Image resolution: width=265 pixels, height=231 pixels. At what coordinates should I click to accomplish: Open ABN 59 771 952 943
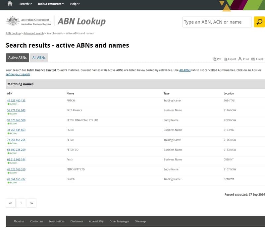coord(16,110)
